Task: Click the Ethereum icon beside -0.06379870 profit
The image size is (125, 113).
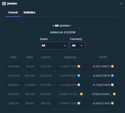Action: tap(112, 76)
